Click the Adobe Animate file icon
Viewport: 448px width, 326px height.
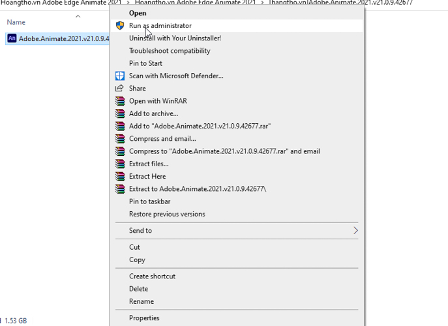tap(12, 38)
